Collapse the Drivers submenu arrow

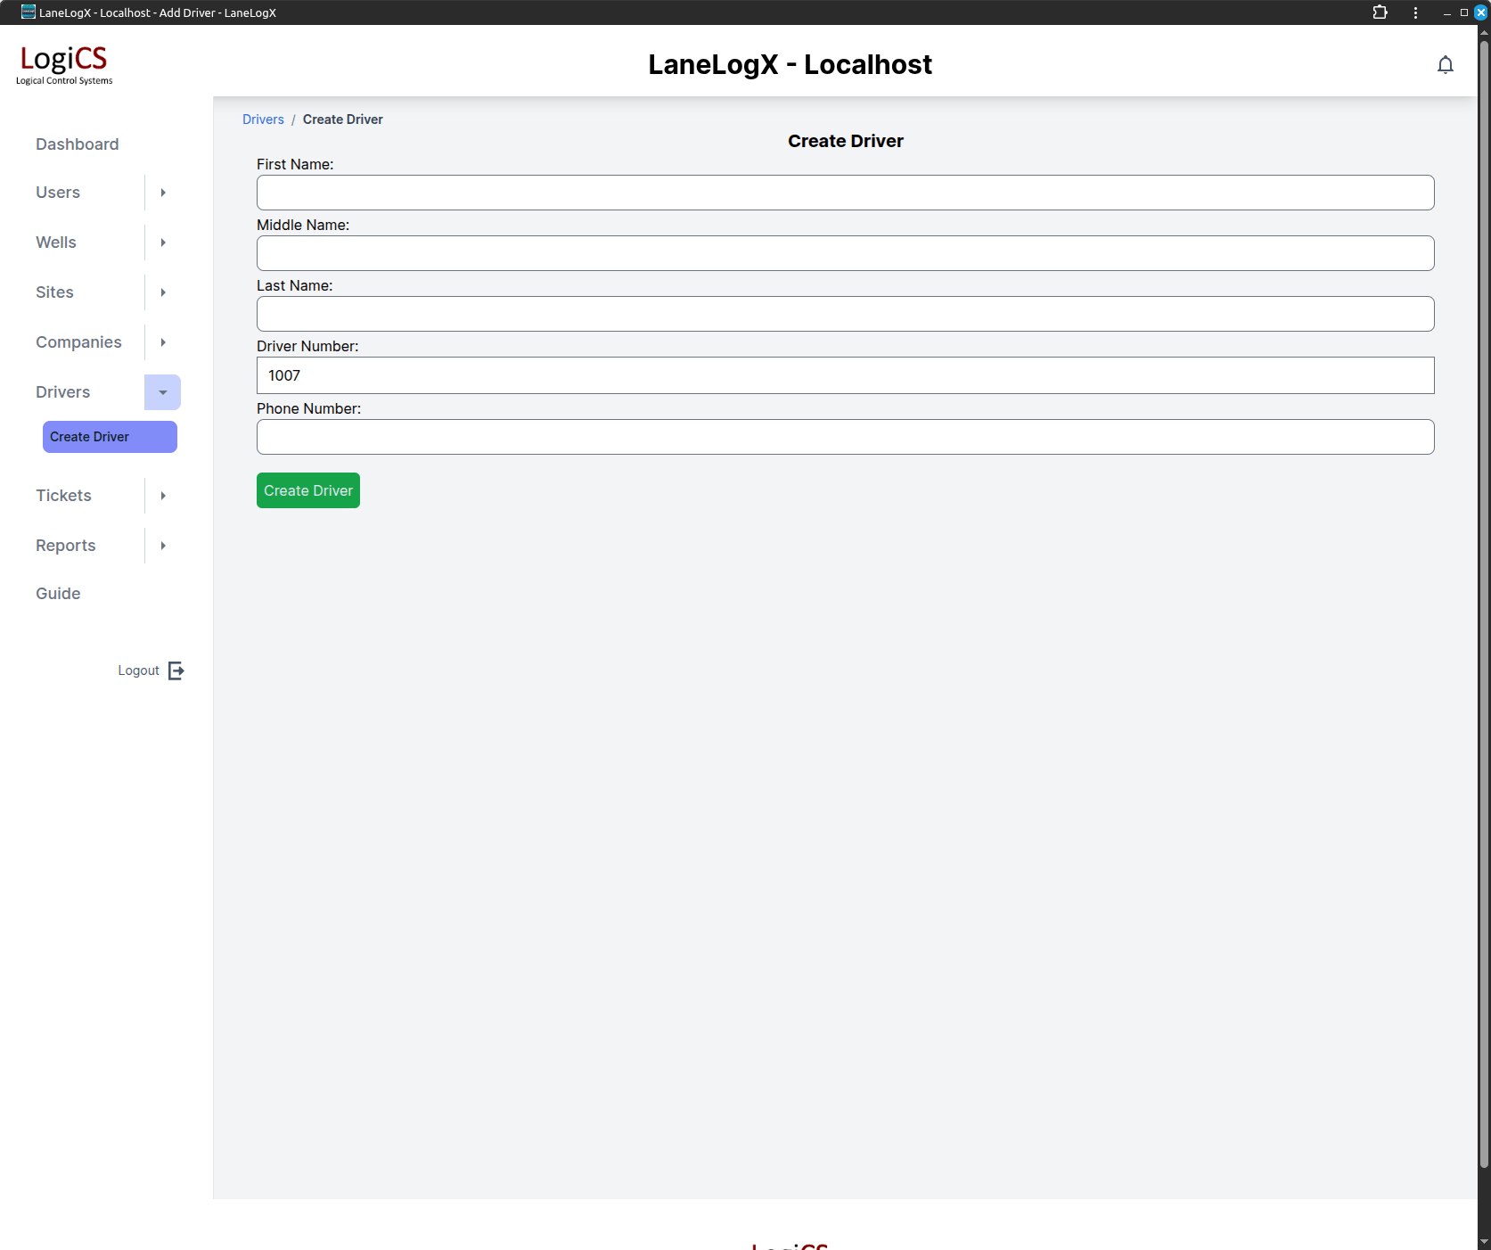163,392
